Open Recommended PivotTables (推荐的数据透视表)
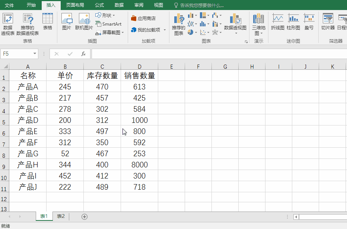 coord(28,24)
